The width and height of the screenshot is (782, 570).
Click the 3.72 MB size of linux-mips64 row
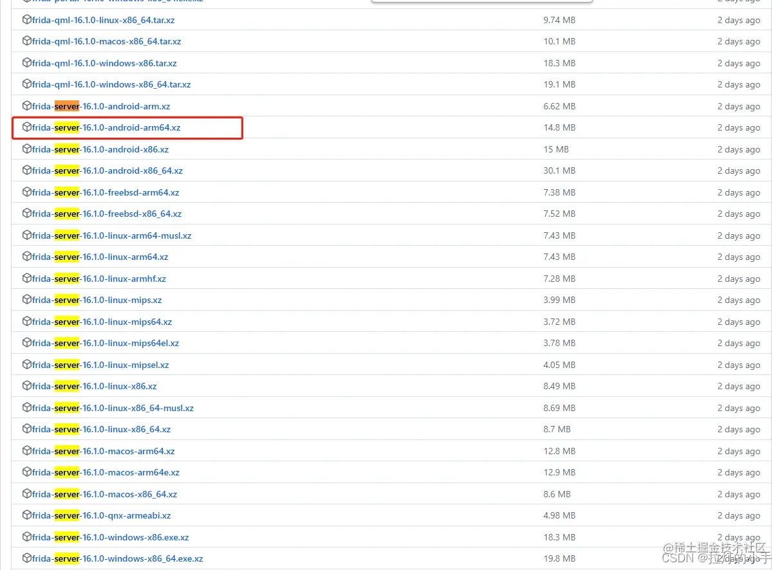point(559,322)
